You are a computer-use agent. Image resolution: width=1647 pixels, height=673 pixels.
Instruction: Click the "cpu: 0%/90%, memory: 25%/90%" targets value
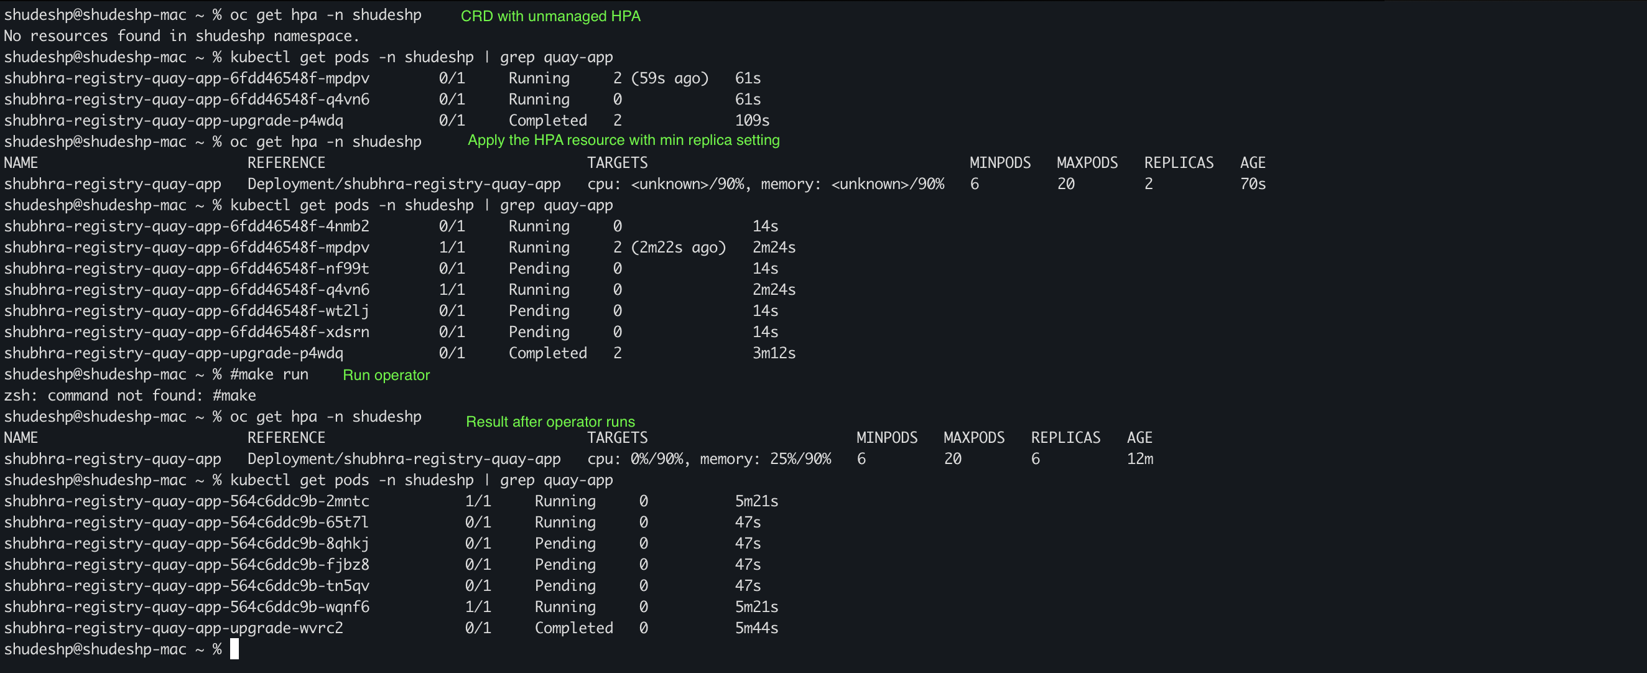tap(708, 459)
